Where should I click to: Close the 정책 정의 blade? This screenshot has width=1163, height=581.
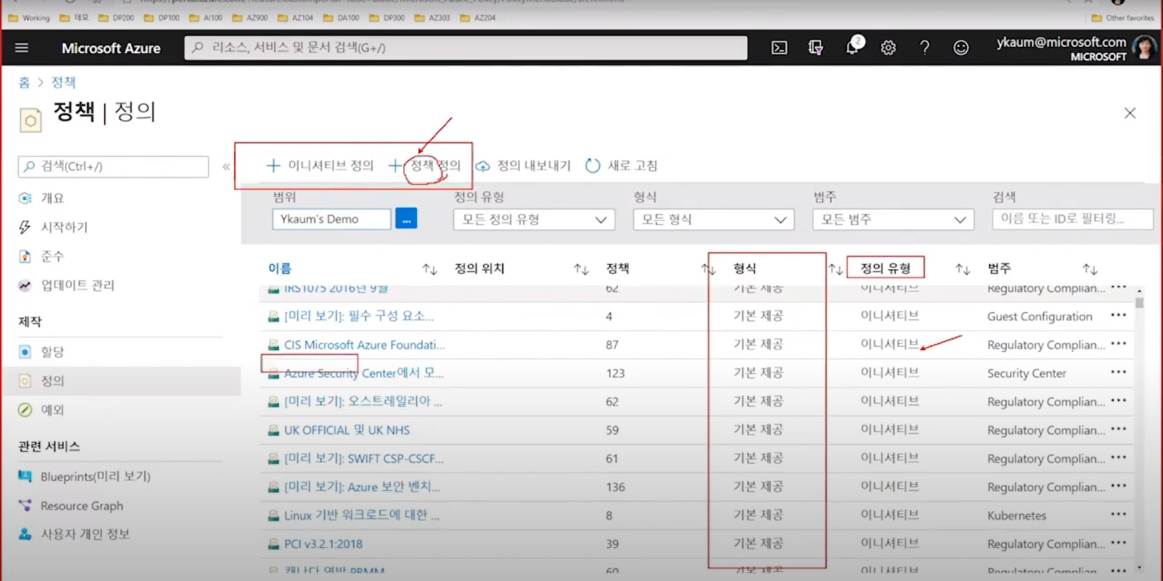[x=1130, y=113]
